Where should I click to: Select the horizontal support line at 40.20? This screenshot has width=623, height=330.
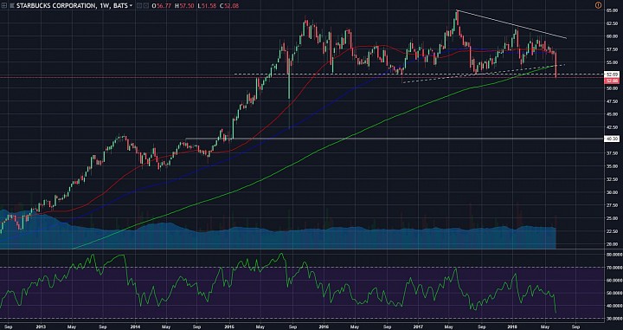click(x=394, y=139)
